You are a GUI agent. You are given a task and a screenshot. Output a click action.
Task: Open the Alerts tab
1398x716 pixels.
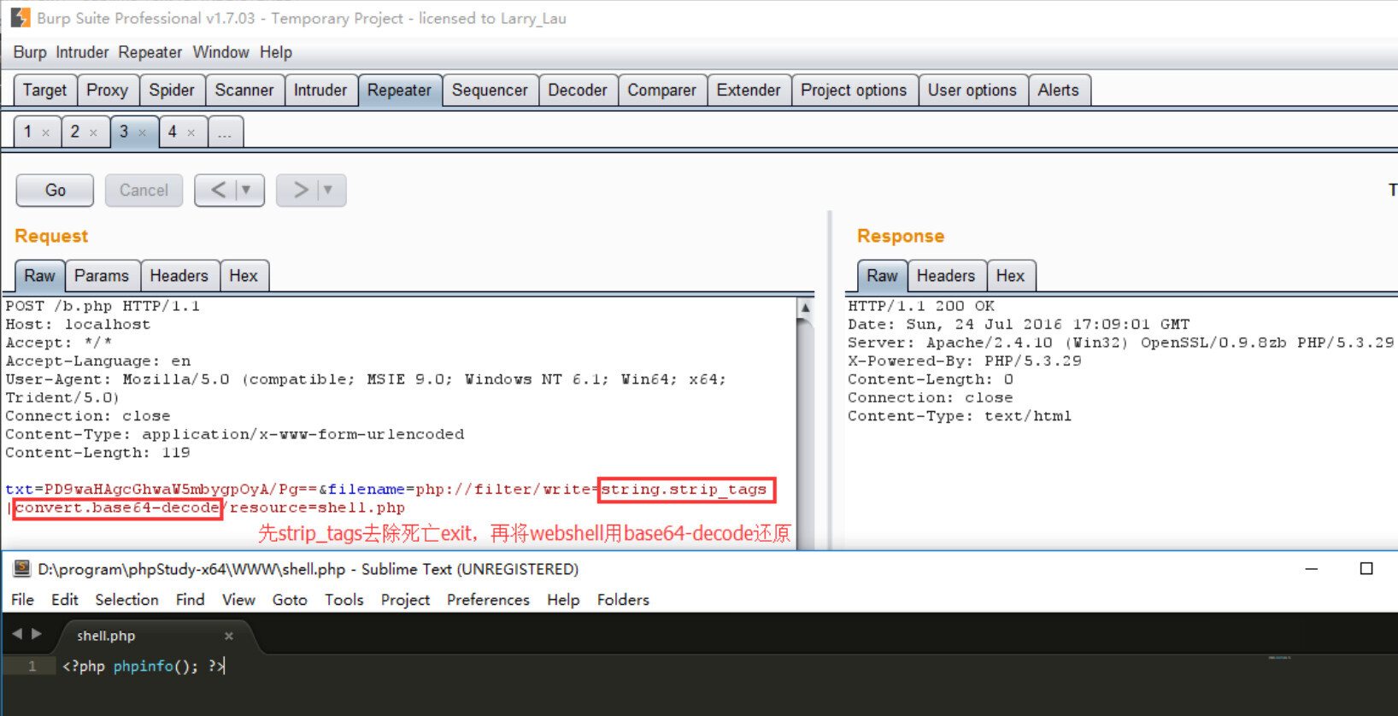pyautogui.click(x=1058, y=90)
